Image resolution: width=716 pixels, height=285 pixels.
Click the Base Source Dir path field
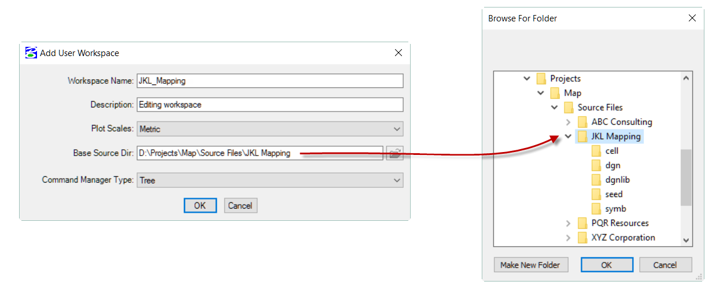(260, 153)
